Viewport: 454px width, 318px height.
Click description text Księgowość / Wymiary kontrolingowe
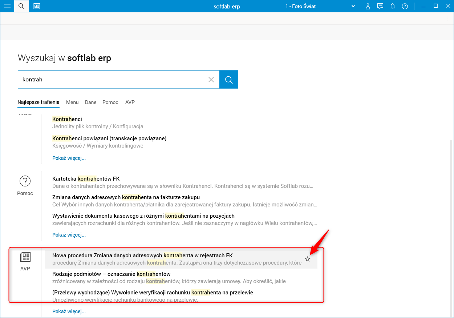[x=98, y=146]
